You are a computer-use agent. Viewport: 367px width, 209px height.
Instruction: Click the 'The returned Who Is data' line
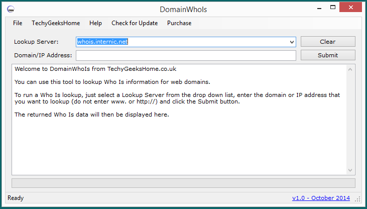point(92,115)
